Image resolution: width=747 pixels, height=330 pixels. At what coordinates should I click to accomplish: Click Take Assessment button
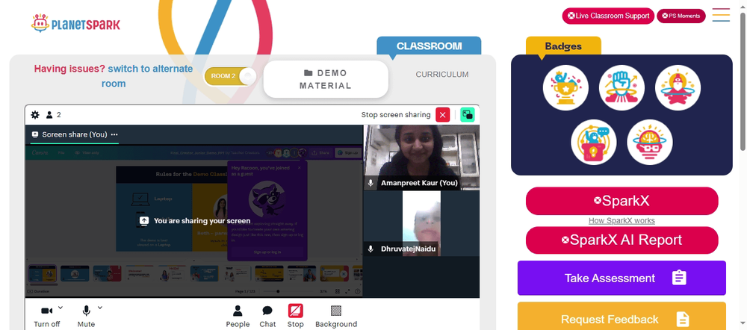pyautogui.click(x=622, y=278)
